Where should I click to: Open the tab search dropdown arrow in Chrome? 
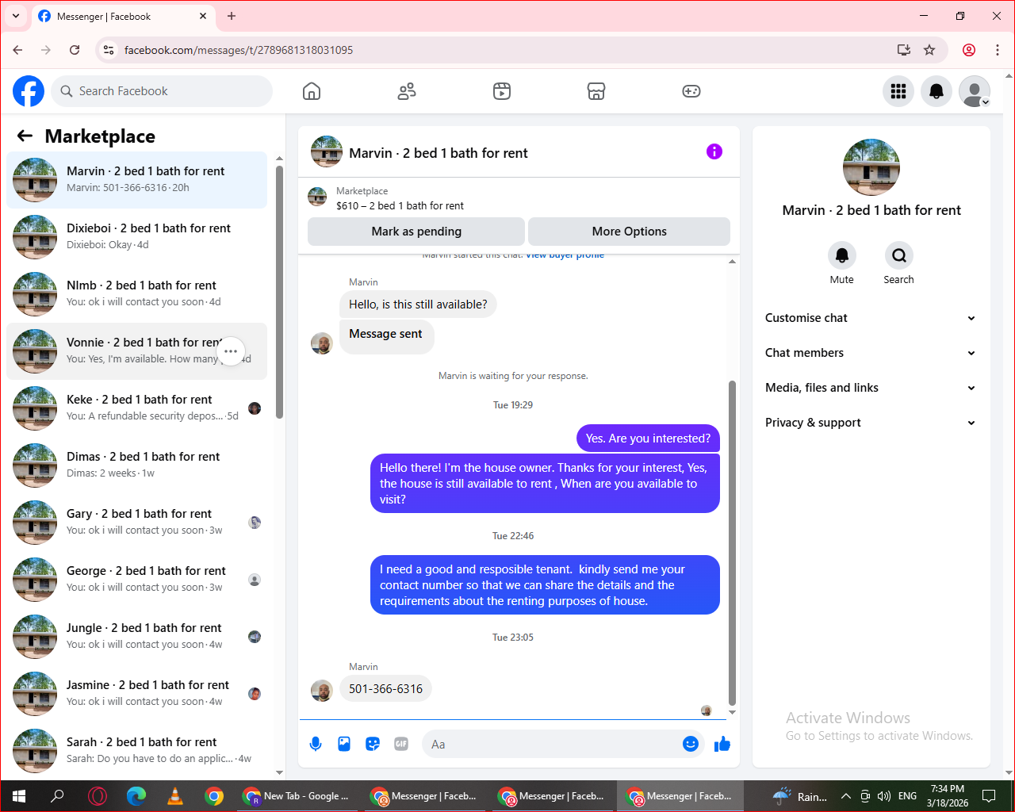(x=15, y=16)
